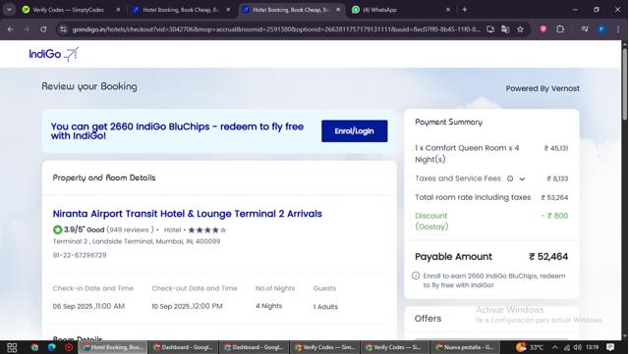The height and width of the screenshot is (354, 629).
Task: Click the enroll info icon below Payable Amount
Action: 416,276
